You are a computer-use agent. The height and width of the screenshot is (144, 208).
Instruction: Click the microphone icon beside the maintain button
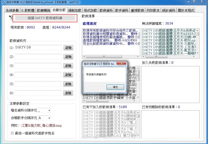11,18
